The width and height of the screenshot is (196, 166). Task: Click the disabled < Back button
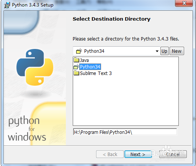[110, 154]
